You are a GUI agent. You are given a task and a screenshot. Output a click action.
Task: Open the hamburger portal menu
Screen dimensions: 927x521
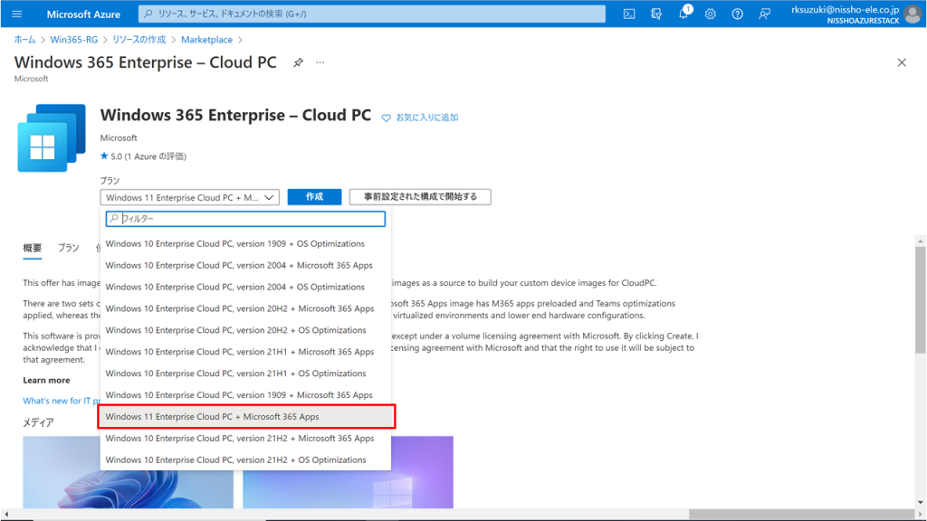pos(16,14)
